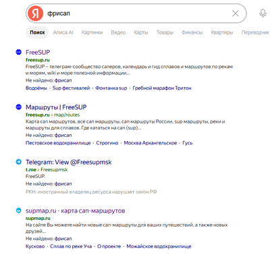Focus the search field containing фрисап
Screen dimensions: 270x255
point(136,13)
